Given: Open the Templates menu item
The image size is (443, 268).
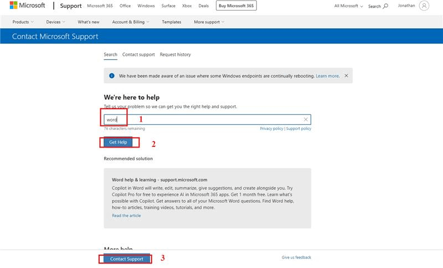Looking at the screenshot, I should pyautogui.click(x=172, y=22).
